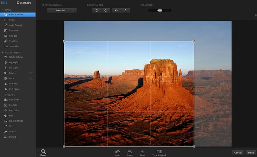Select the Zoom tool
Screen dimensions: 257x157
tap(43, 152)
